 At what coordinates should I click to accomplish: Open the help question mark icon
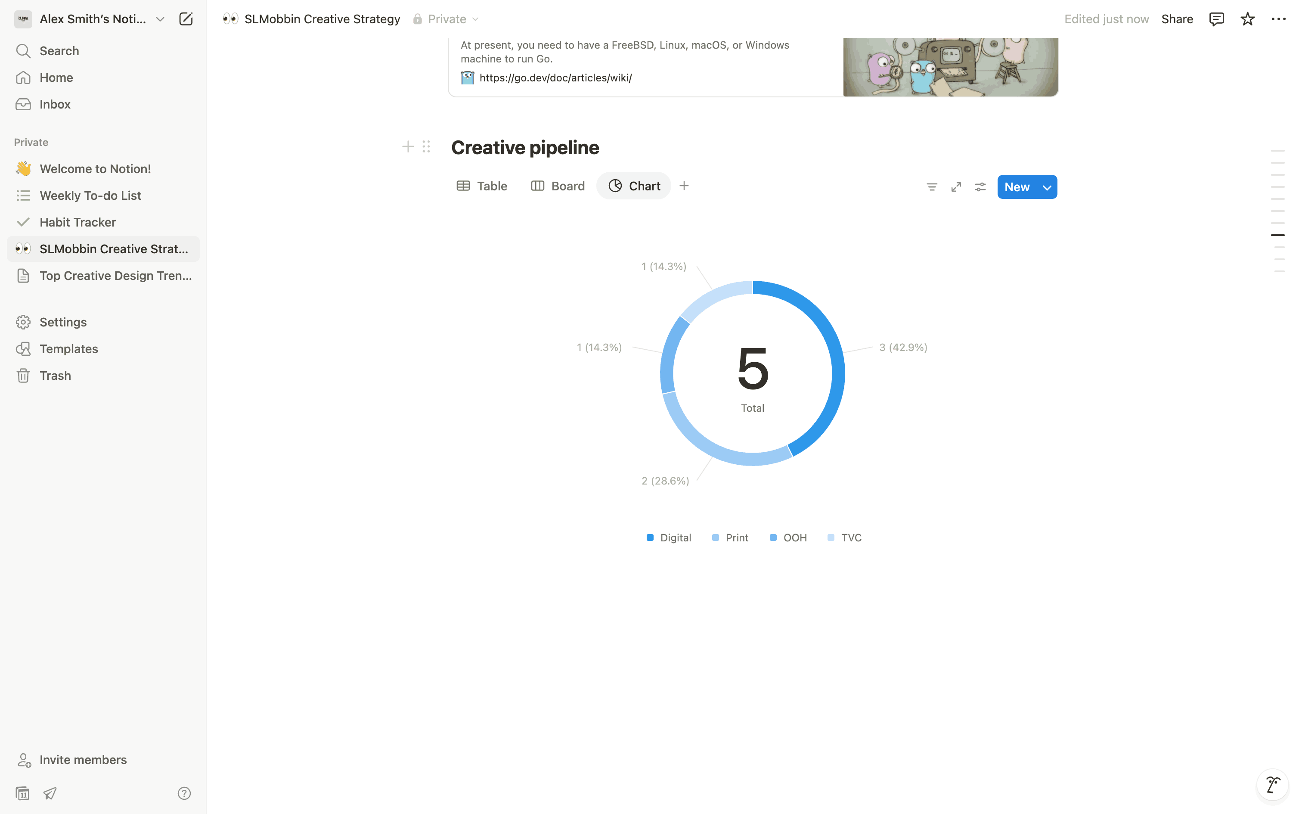click(x=184, y=793)
